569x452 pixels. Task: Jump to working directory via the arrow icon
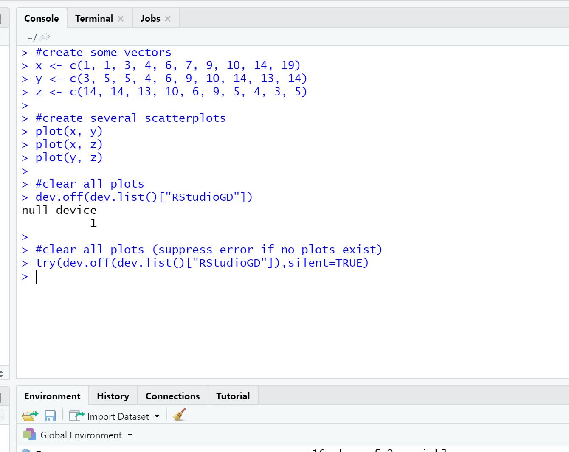point(45,37)
